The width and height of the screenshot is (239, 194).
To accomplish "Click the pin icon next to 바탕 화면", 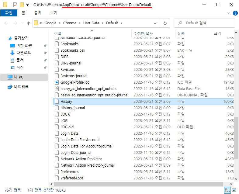I will (45, 46).
